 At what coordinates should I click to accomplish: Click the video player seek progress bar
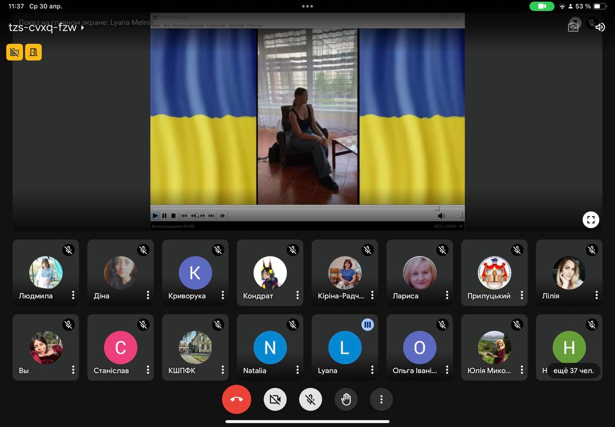click(294, 208)
